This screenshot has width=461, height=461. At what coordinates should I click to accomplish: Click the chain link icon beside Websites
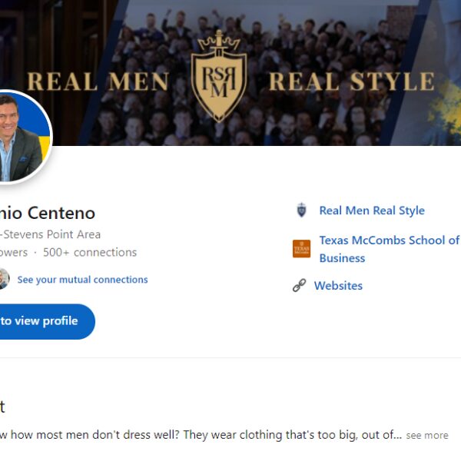point(300,286)
